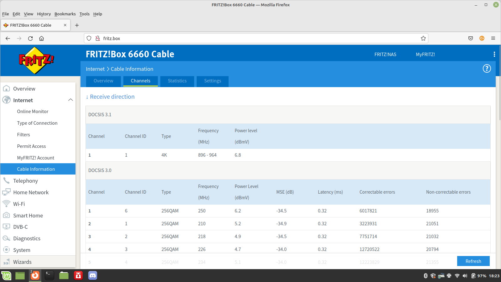This screenshot has width=501, height=282.
Task: Click the insecure connection lock icon
Action: coord(97,38)
